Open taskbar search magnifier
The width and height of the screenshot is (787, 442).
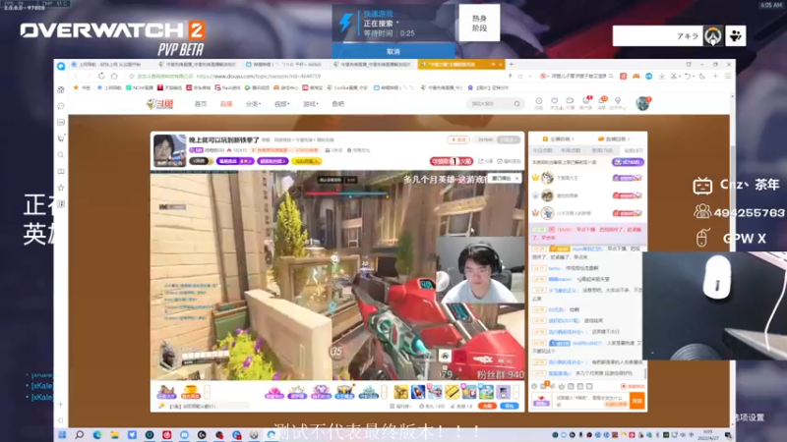pos(80,435)
